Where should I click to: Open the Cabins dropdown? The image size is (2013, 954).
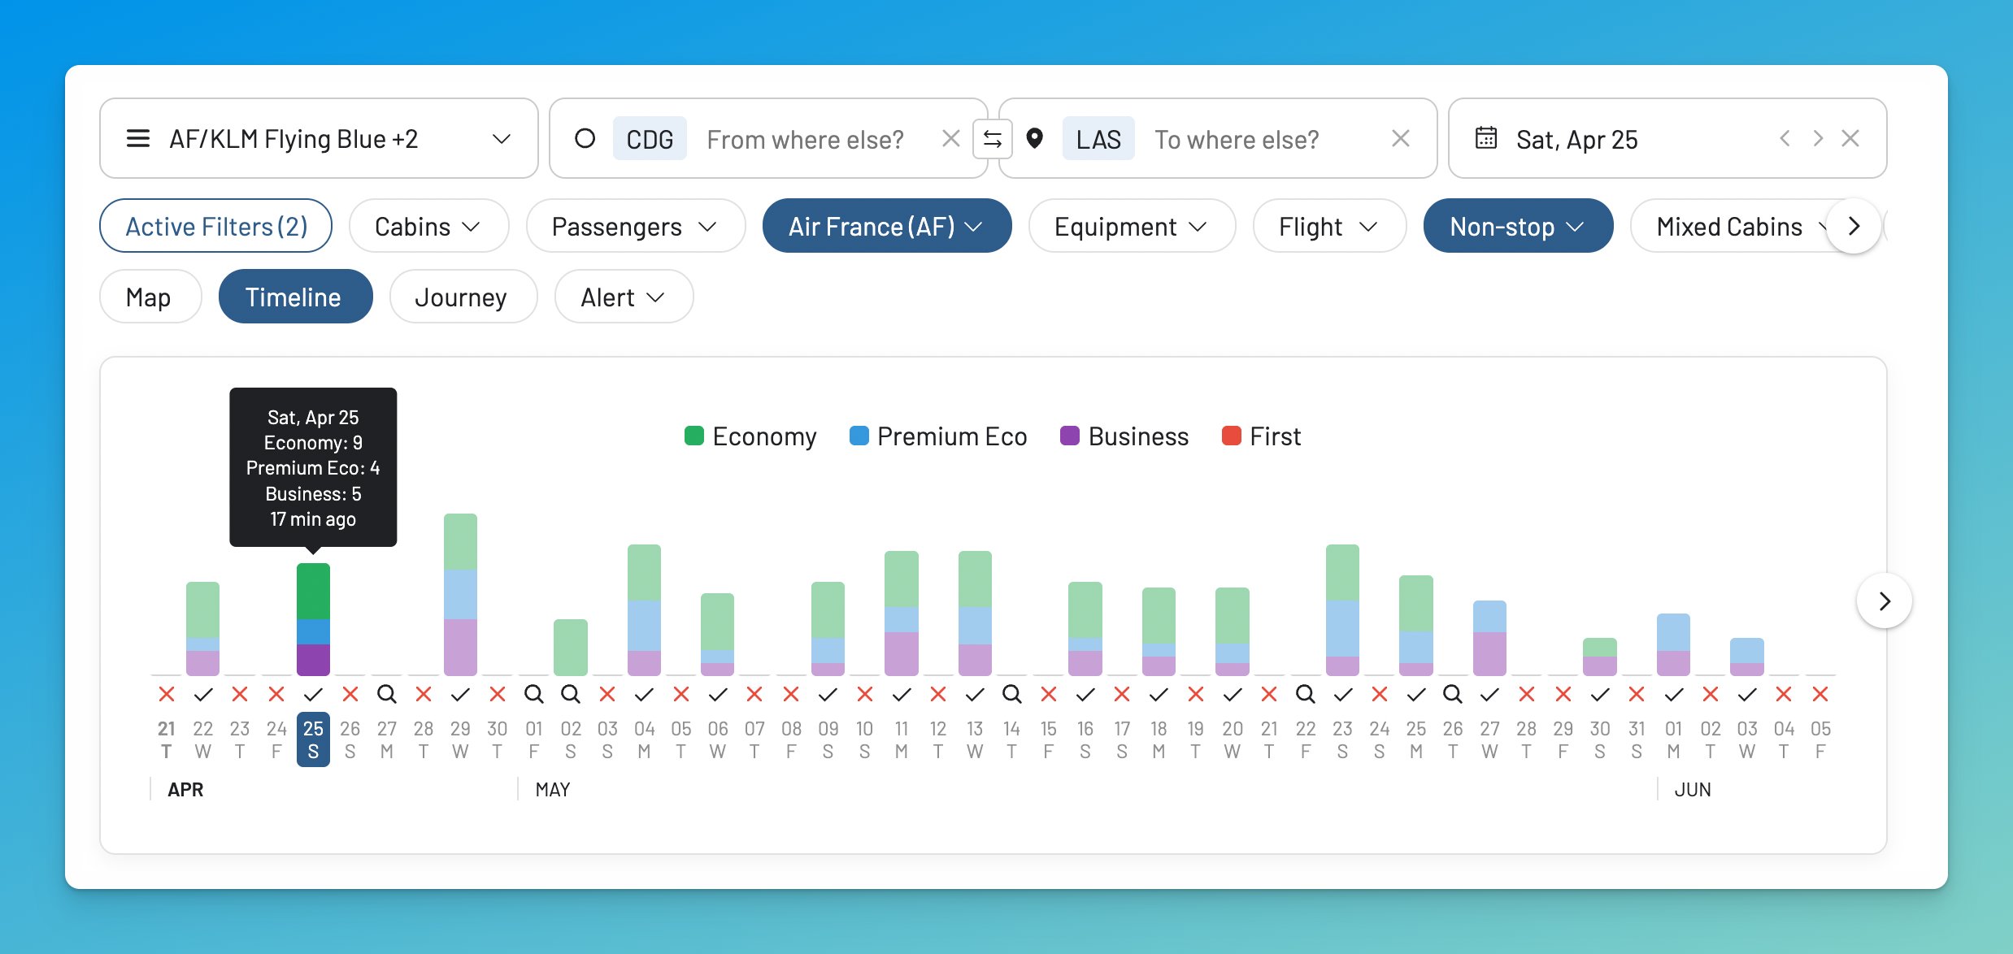pos(428,226)
